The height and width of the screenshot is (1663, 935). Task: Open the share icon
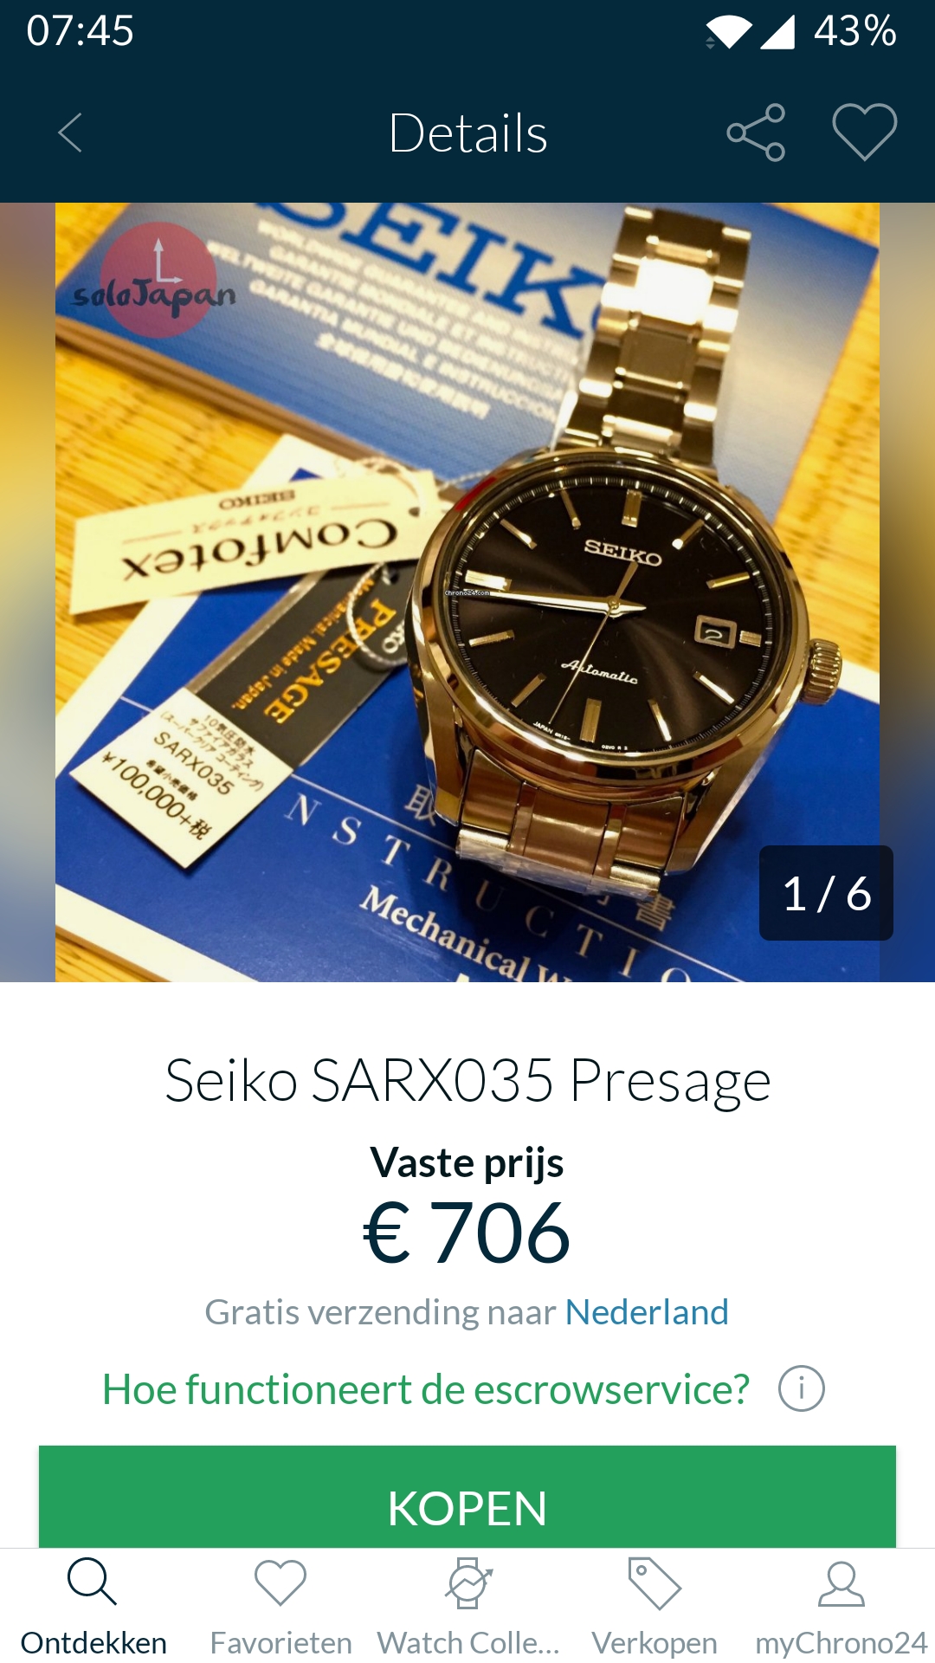tap(756, 133)
